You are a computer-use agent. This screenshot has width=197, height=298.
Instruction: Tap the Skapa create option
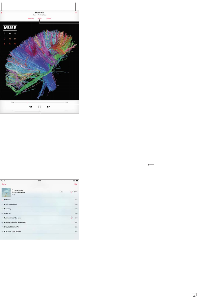pos(39,18)
